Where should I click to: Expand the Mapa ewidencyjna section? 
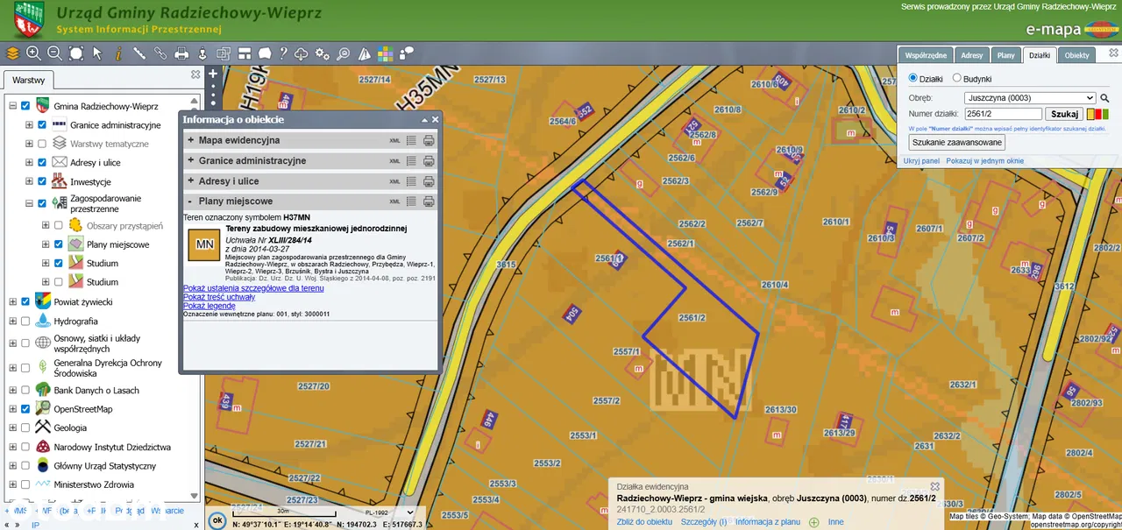[x=190, y=140]
